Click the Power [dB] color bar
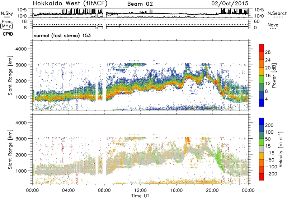Image resolution: width=287 pixels, height=198 pixels. point(262,75)
